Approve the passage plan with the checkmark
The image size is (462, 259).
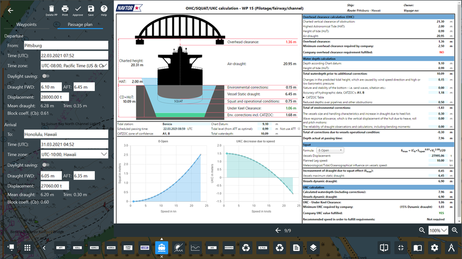click(x=78, y=10)
